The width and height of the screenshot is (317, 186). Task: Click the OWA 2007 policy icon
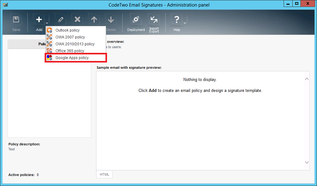49,37
